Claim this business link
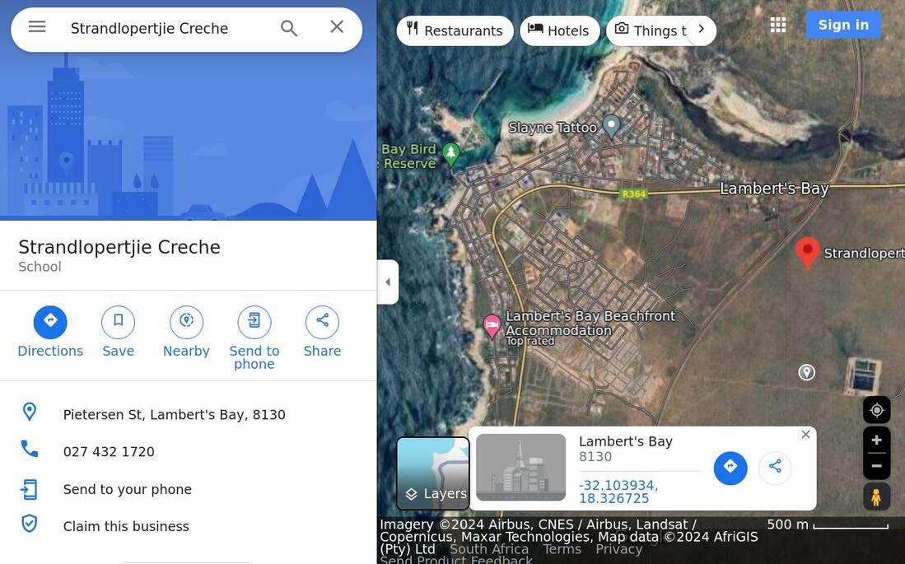Screen dimensions: 905x564 click(126, 526)
